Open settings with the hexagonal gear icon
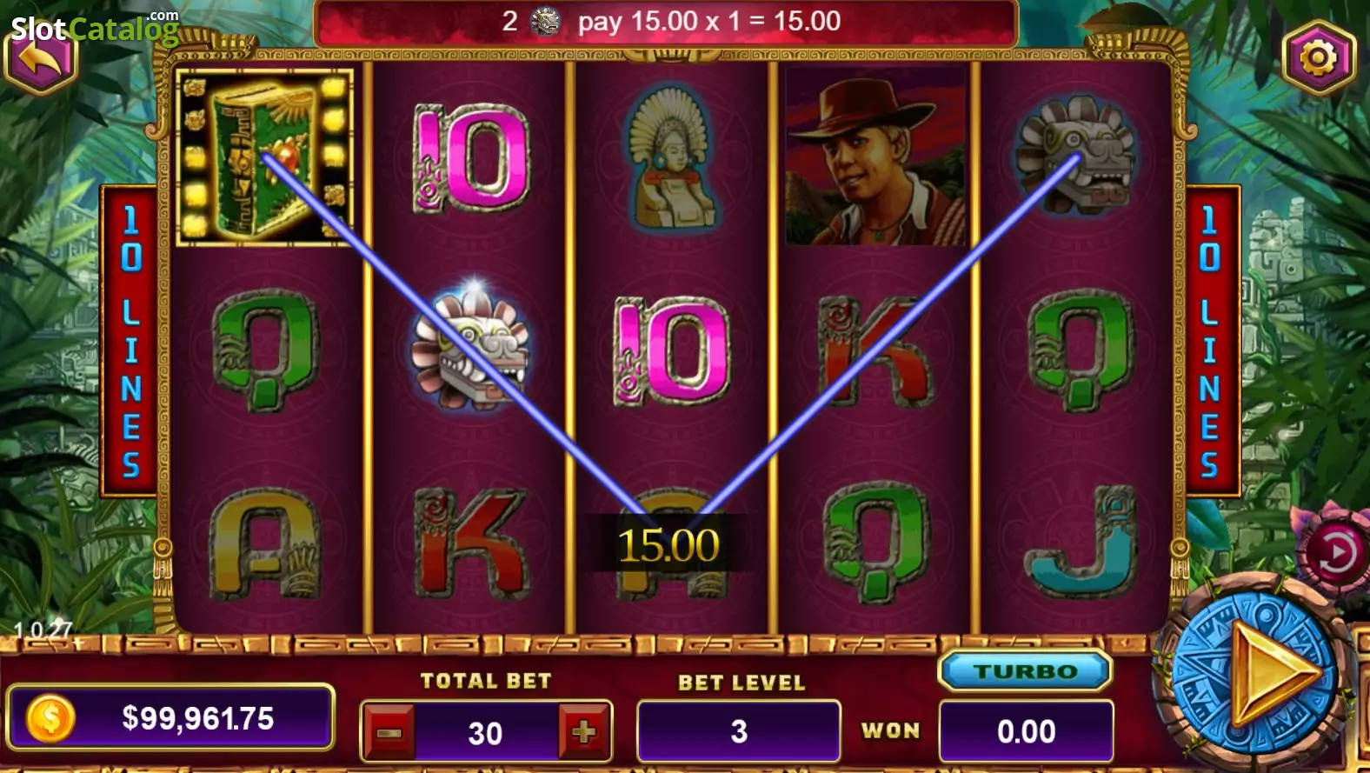 [1319, 58]
